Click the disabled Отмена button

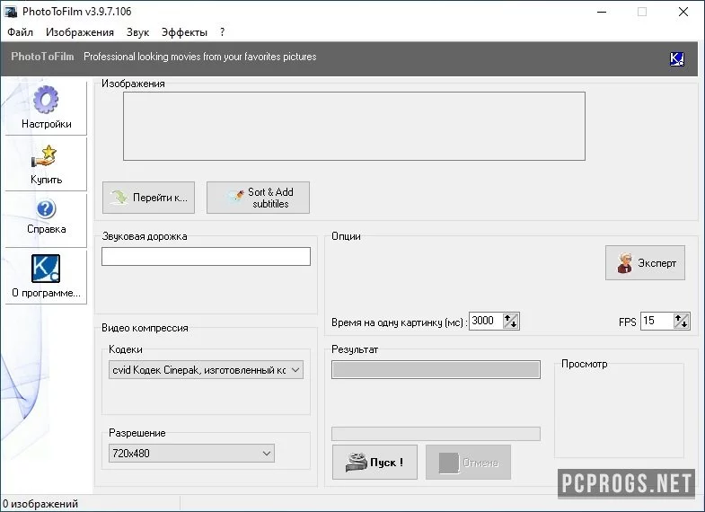468,462
